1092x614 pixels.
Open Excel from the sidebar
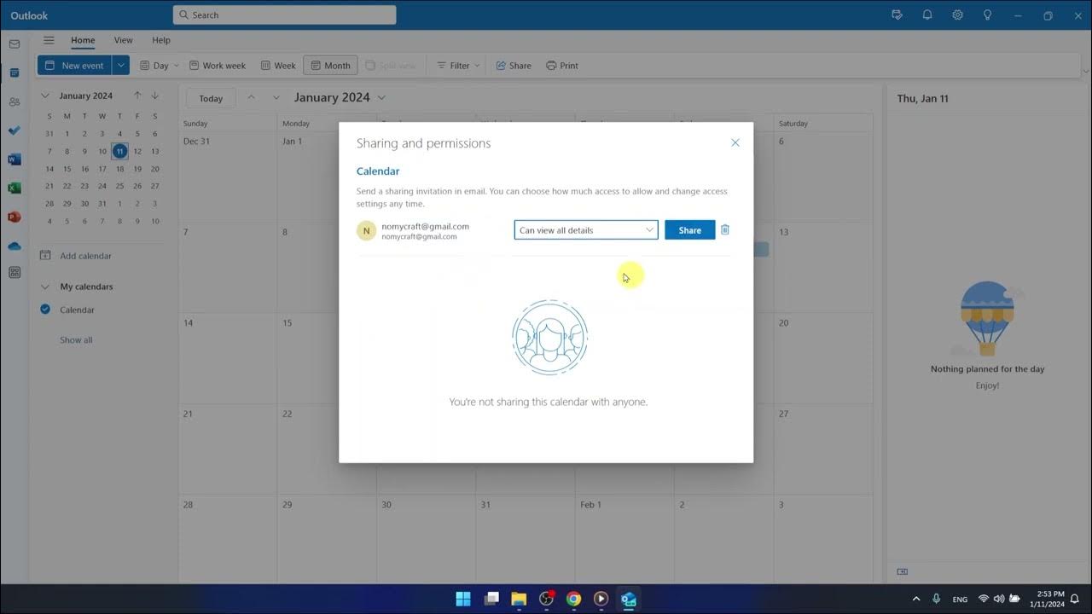[14, 188]
